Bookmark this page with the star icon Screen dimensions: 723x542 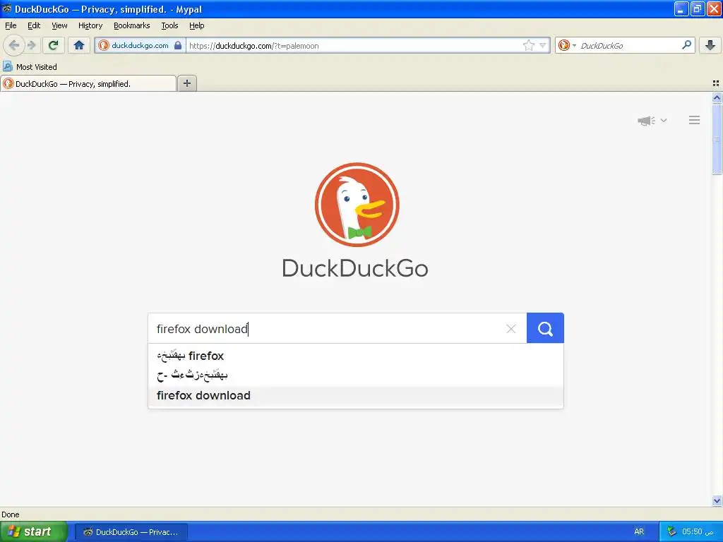tap(528, 45)
